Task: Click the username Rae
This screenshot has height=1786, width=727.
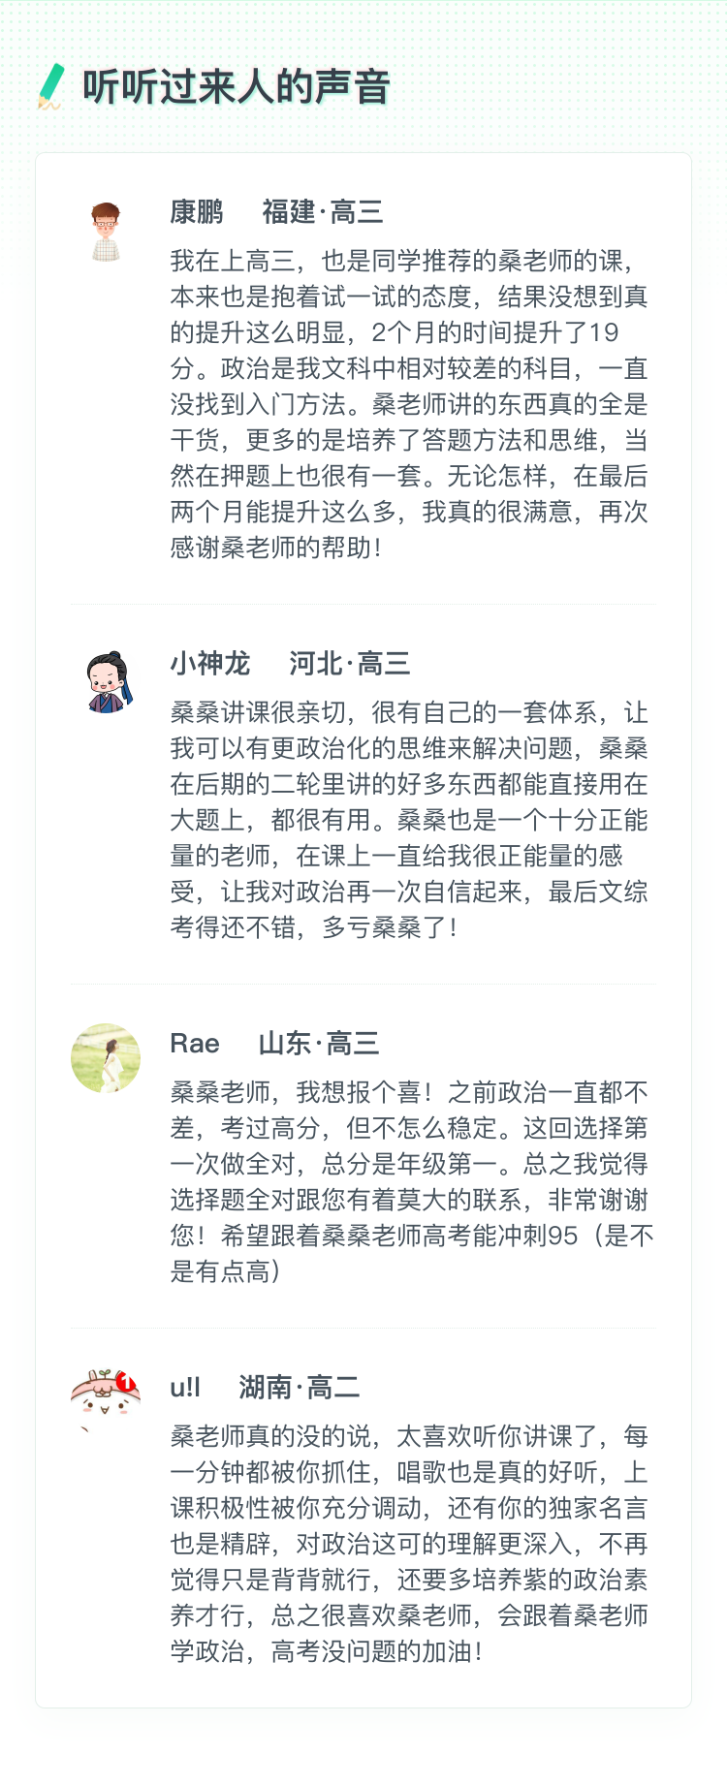Action: tap(194, 1043)
